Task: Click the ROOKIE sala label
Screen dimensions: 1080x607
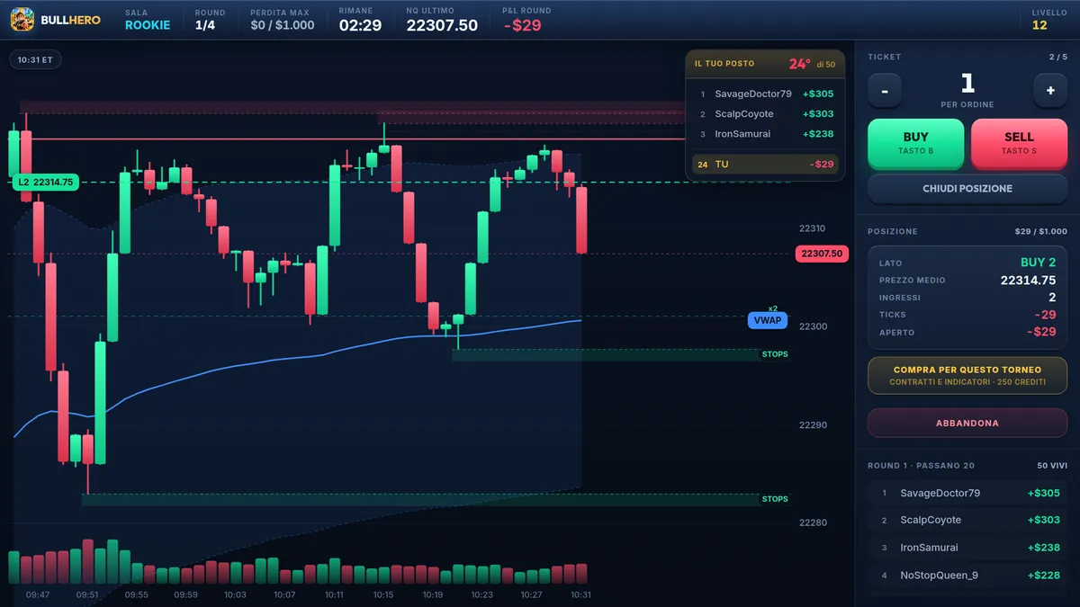Action: pyautogui.click(x=148, y=25)
